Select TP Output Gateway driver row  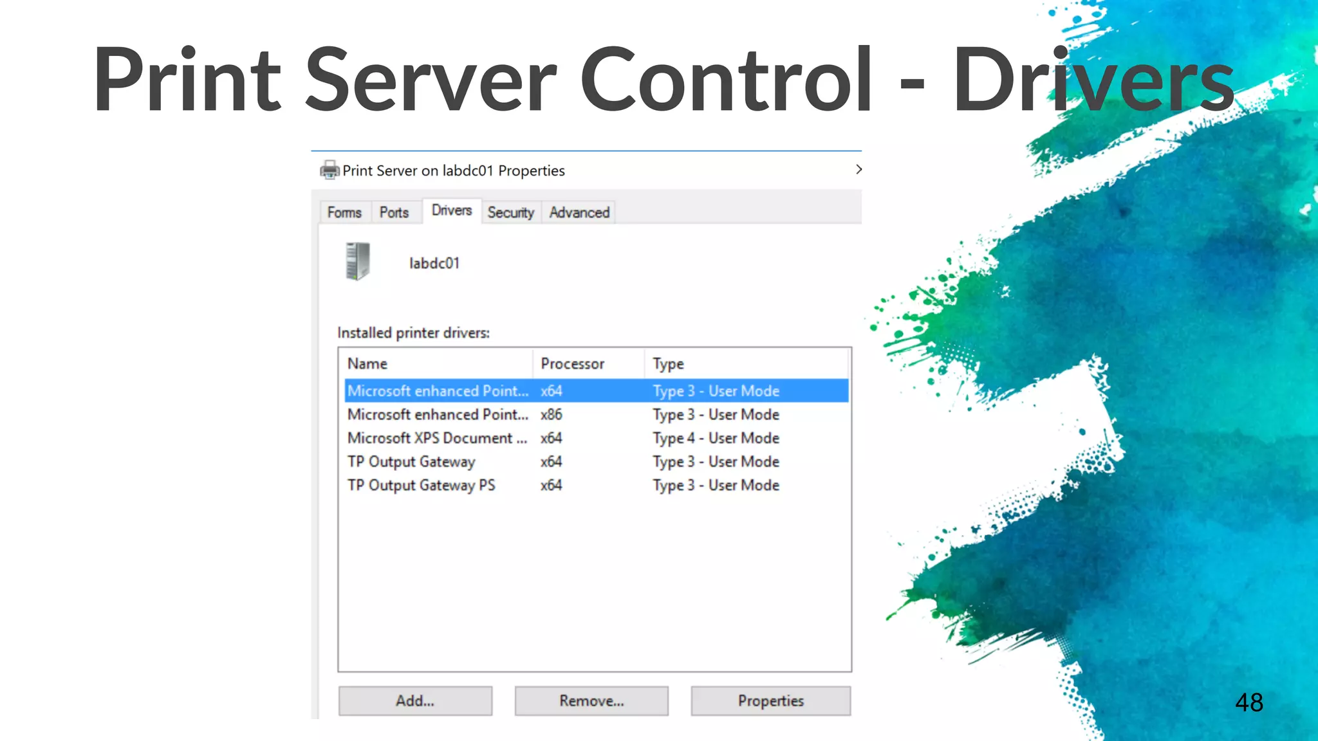[x=597, y=462]
